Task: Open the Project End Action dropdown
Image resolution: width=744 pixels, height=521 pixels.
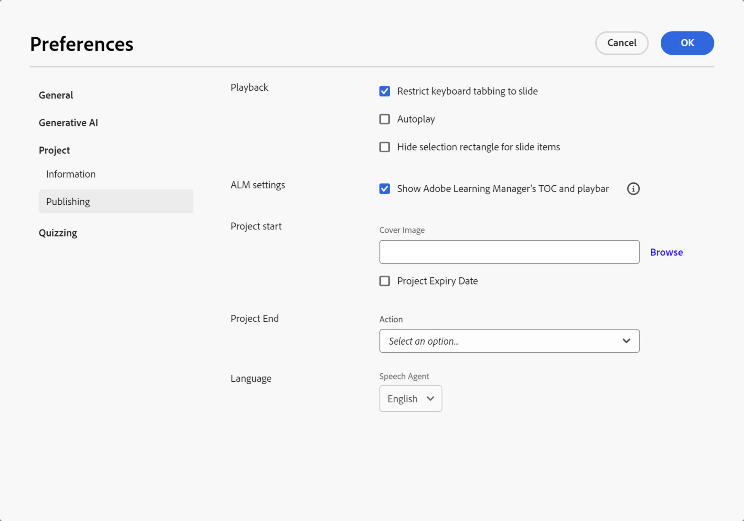Action: click(x=509, y=341)
